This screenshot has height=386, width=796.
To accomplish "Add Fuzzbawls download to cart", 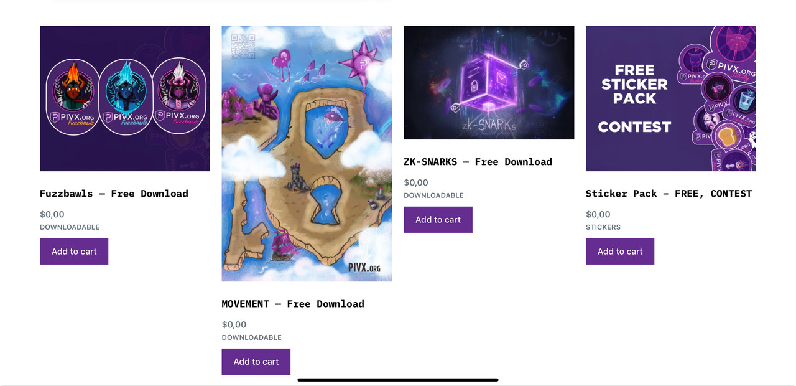I will (x=74, y=252).
